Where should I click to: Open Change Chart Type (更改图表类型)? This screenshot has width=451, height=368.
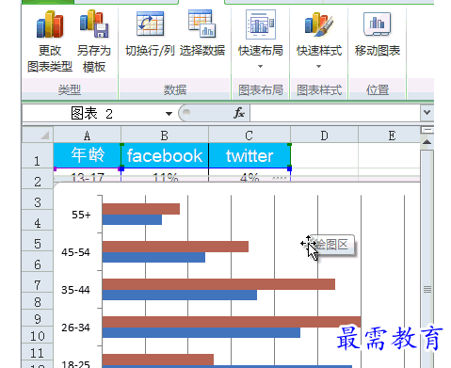(x=50, y=41)
